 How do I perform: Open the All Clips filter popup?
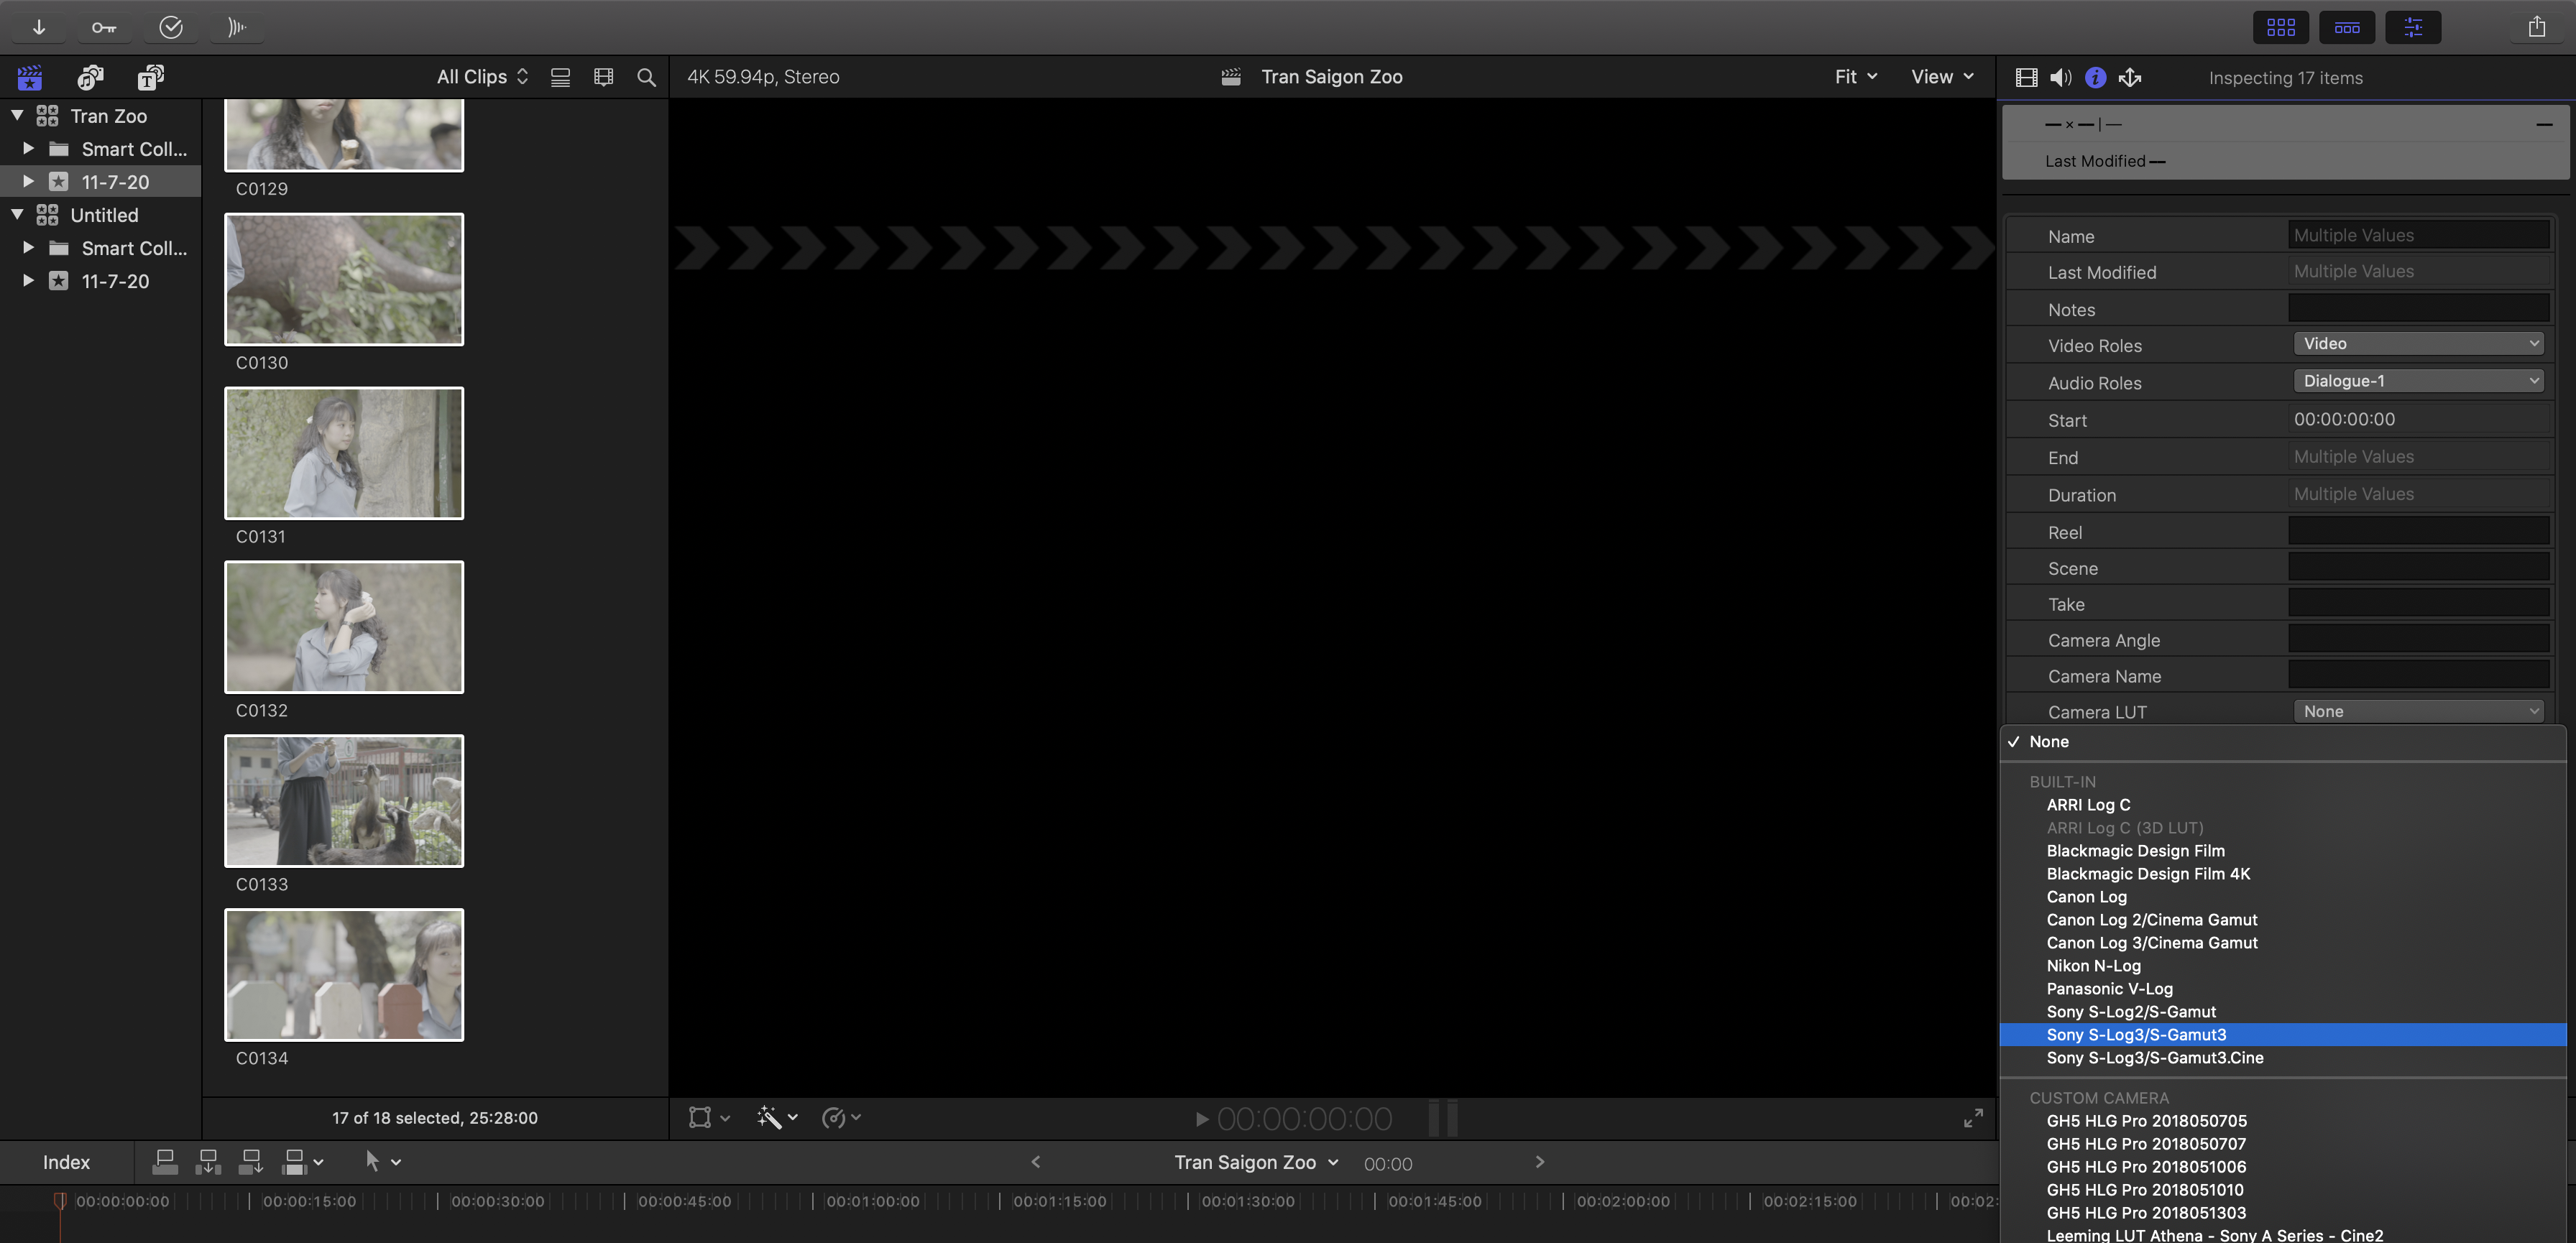point(482,77)
